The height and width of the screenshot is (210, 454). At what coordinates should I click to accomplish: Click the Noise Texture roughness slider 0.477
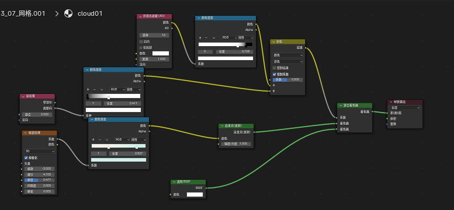click(39, 180)
